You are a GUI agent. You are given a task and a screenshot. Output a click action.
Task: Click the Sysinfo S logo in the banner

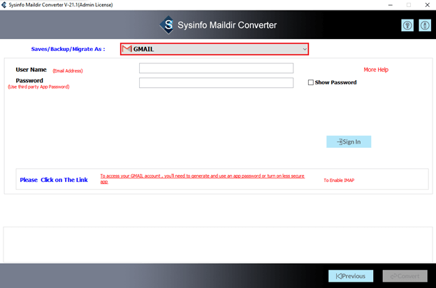(x=168, y=25)
